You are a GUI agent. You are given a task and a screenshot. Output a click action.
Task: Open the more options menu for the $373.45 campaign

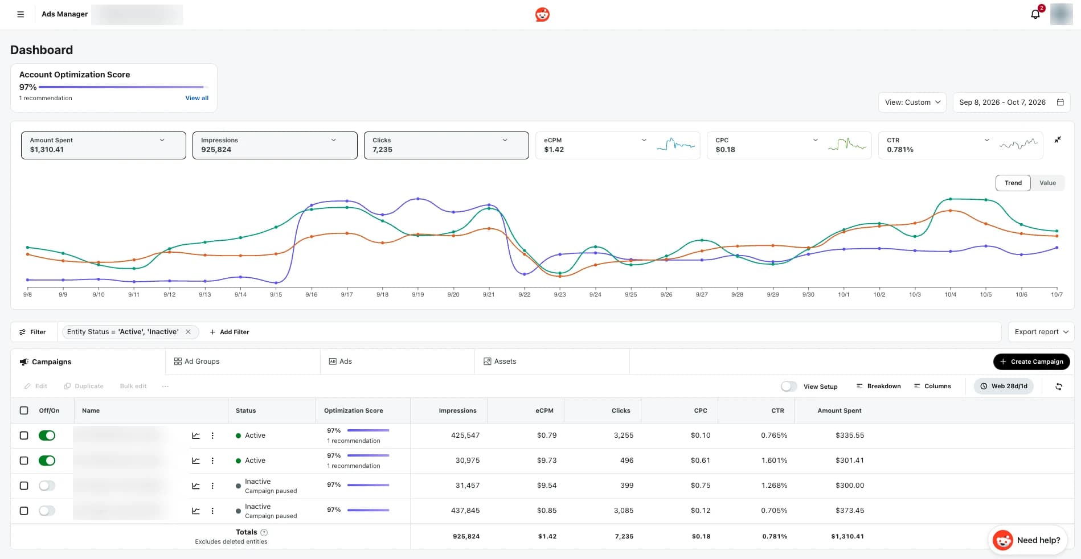coord(212,511)
